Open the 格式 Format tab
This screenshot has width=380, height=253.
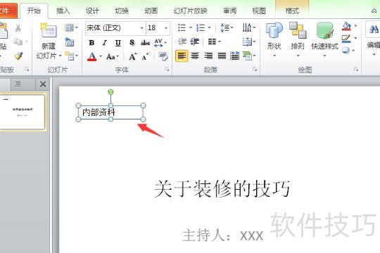(x=292, y=11)
